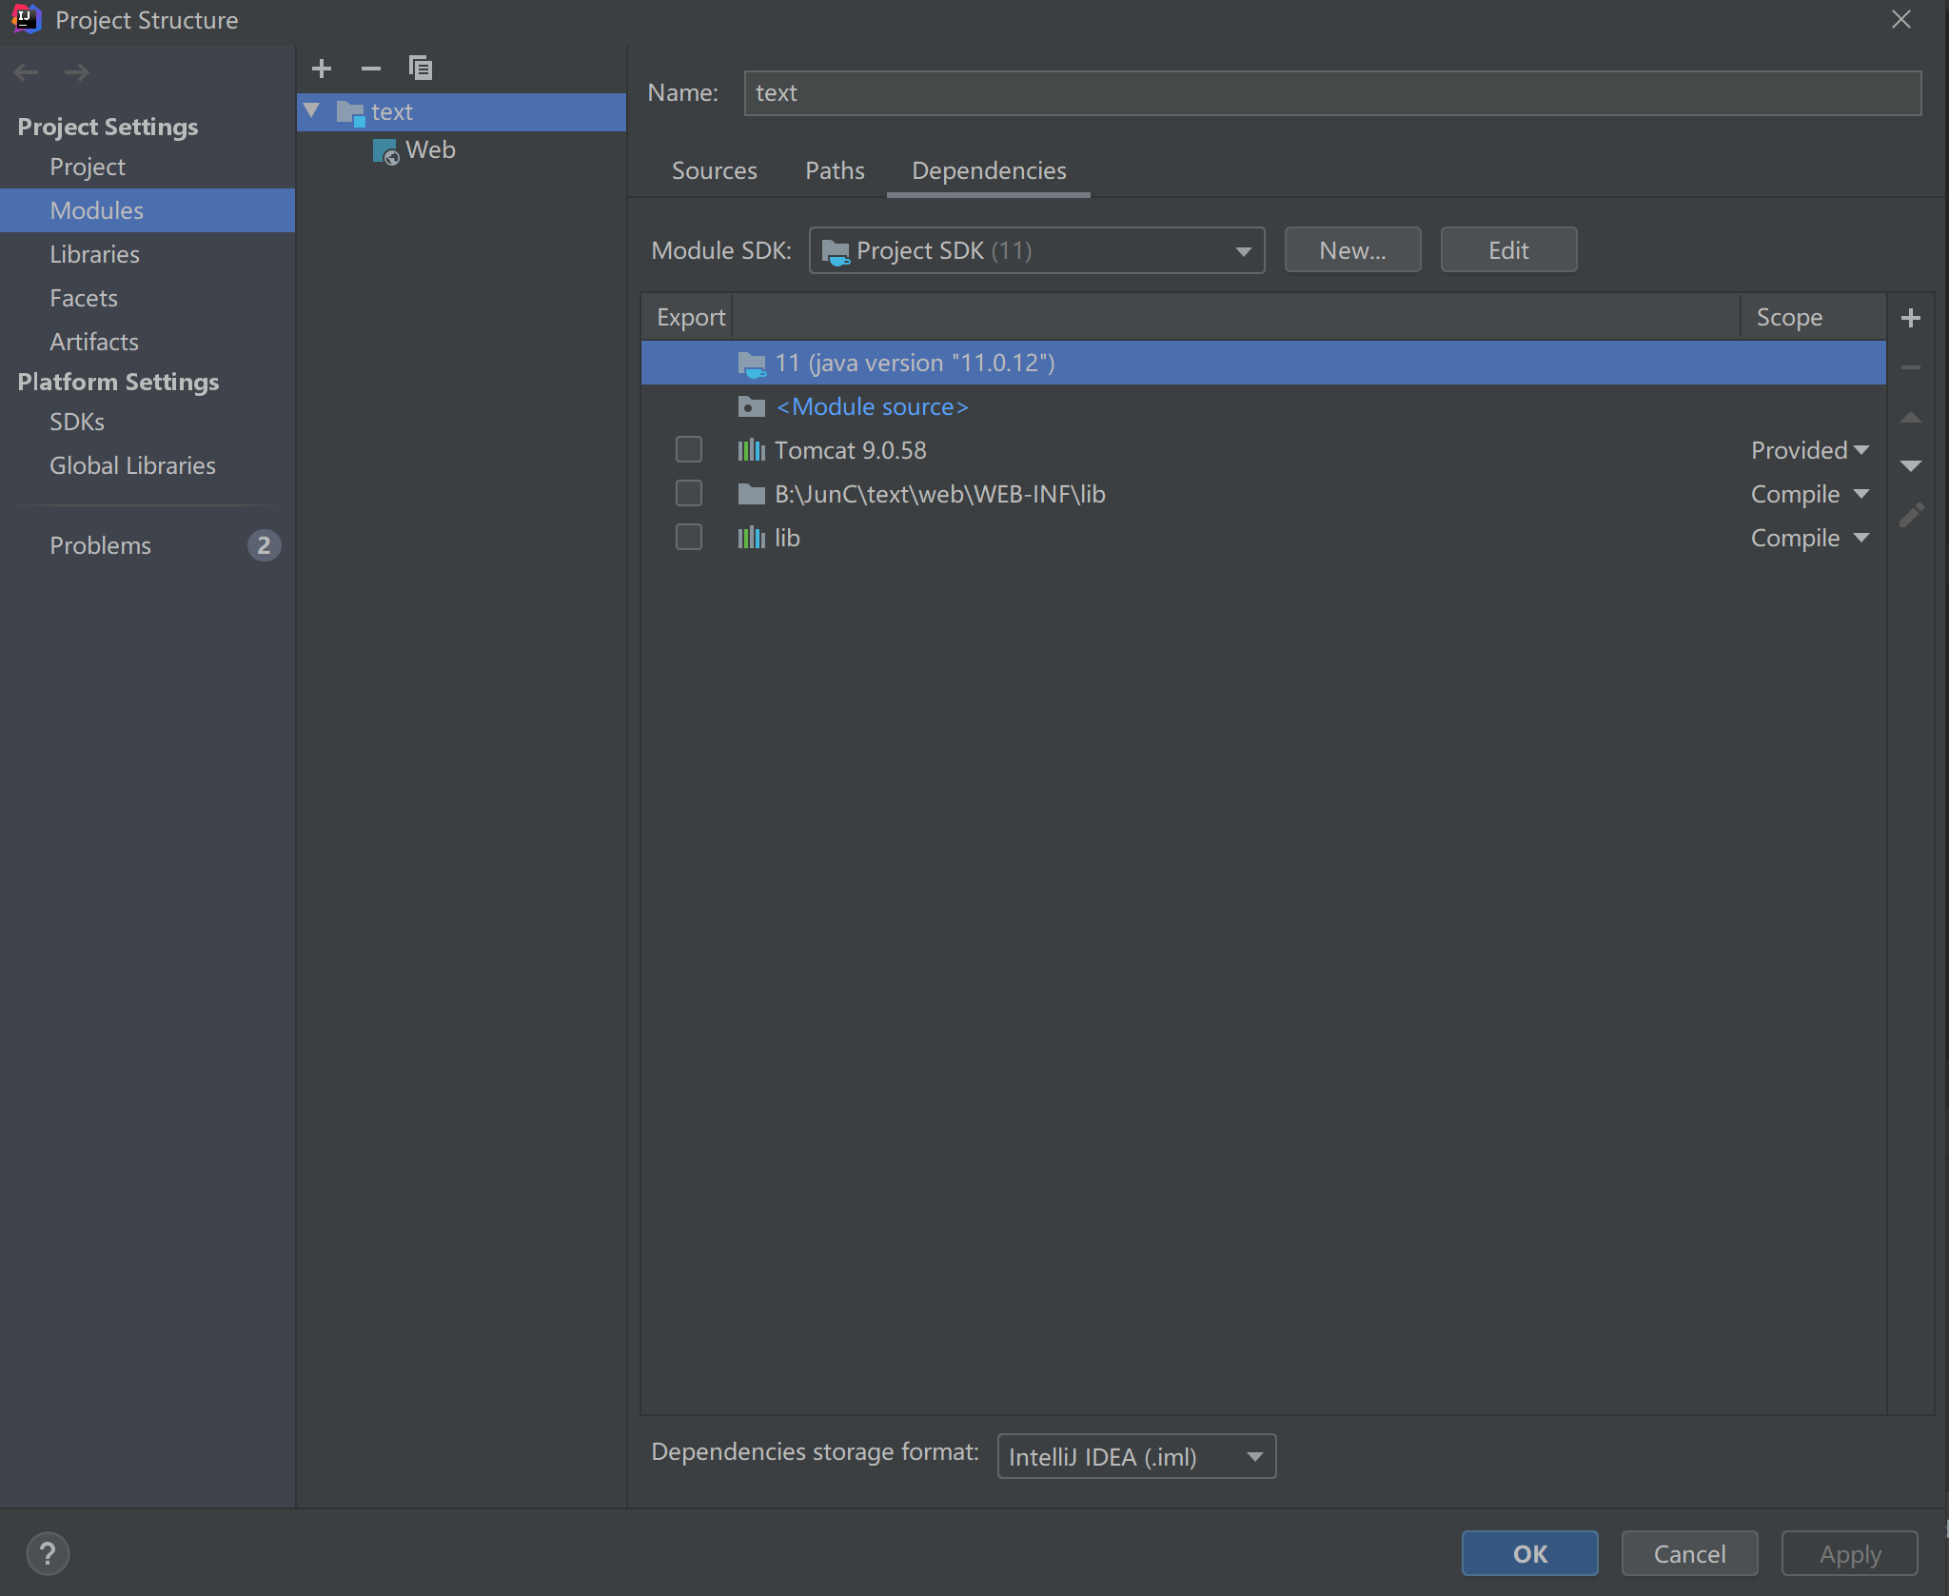Click the copy module icon

(x=420, y=69)
